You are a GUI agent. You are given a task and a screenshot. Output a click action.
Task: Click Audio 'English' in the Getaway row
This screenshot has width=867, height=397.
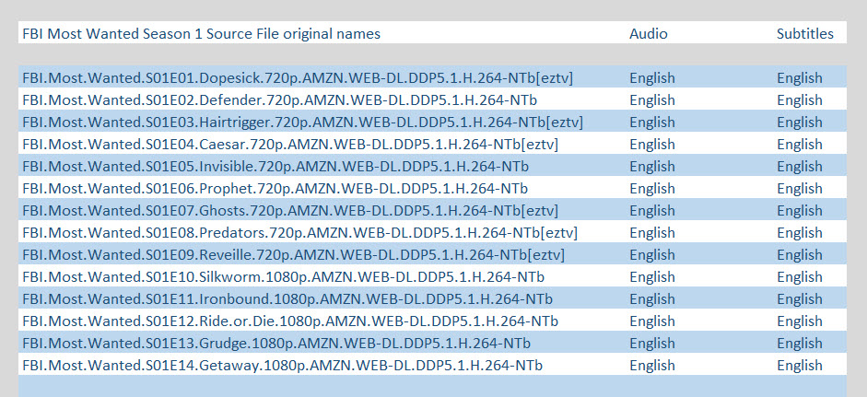click(x=652, y=366)
